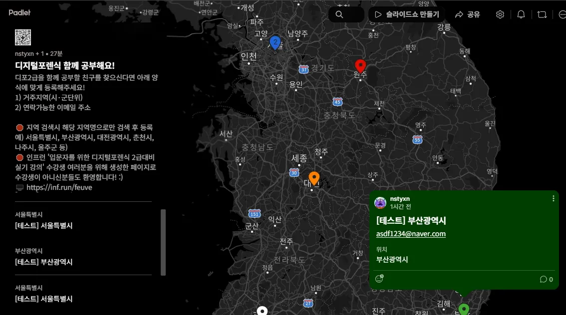
Task: Click the highway 27 shield near 남원
Action: click(308, 304)
